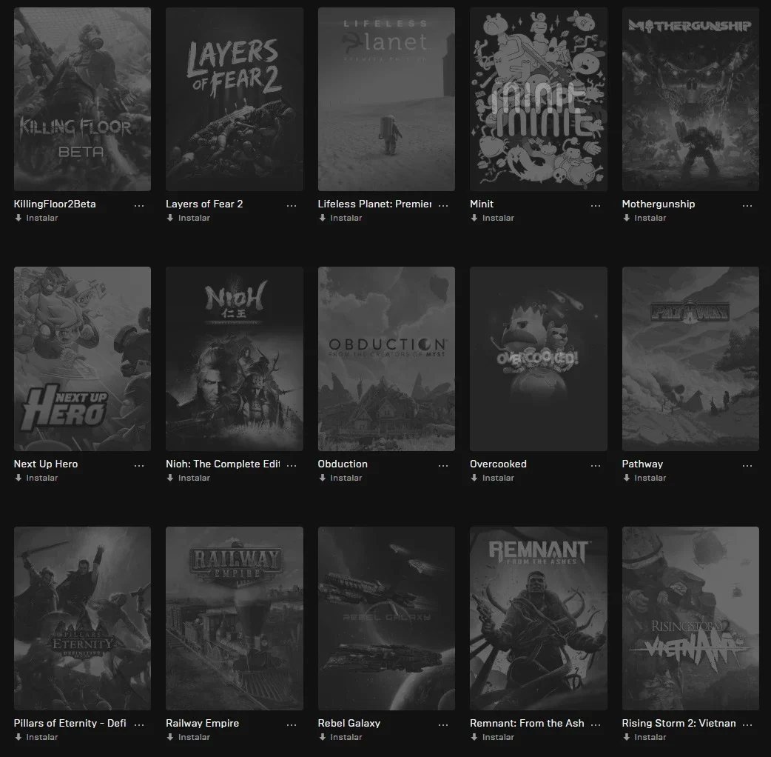Select the Lifeless Planet cover art

click(x=386, y=99)
